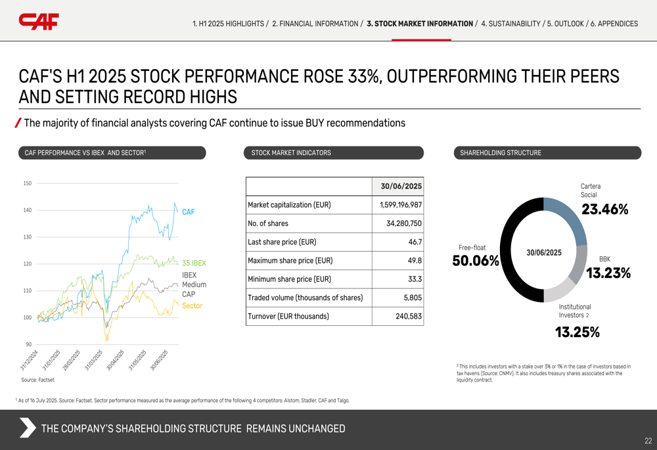Select the "Minimum share price (EUR)" row label
657x450 pixels.
tap(289, 279)
